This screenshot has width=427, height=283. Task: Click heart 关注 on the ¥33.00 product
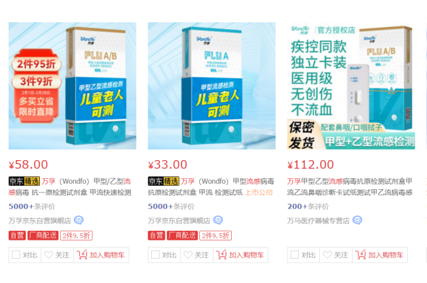pyautogui.click(x=197, y=255)
